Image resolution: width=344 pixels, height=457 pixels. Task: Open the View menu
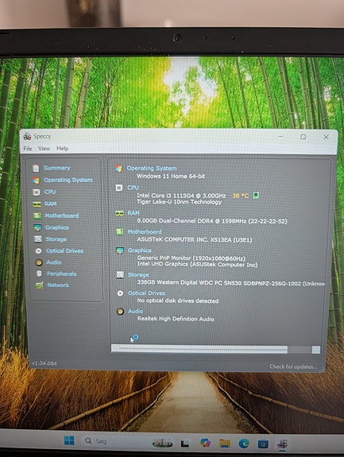pos(44,149)
